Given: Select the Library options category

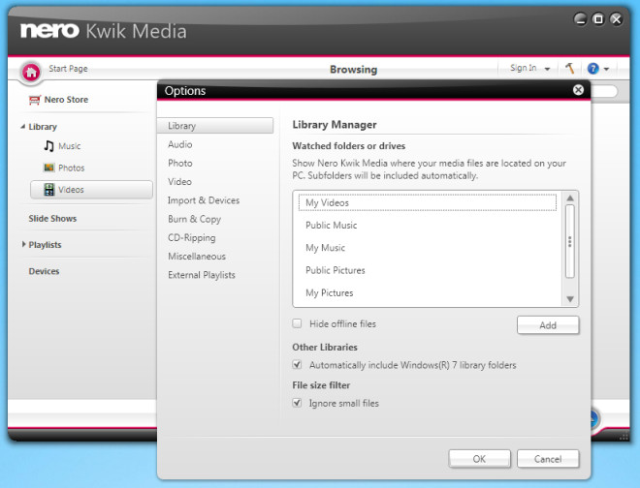Looking at the screenshot, I should [x=215, y=126].
